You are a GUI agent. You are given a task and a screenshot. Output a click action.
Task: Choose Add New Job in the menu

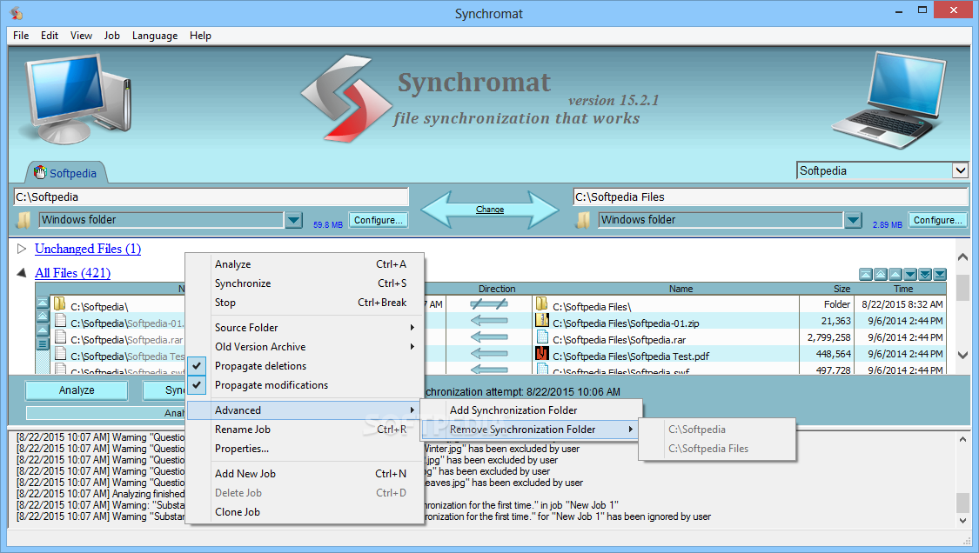pyautogui.click(x=306, y=474)
